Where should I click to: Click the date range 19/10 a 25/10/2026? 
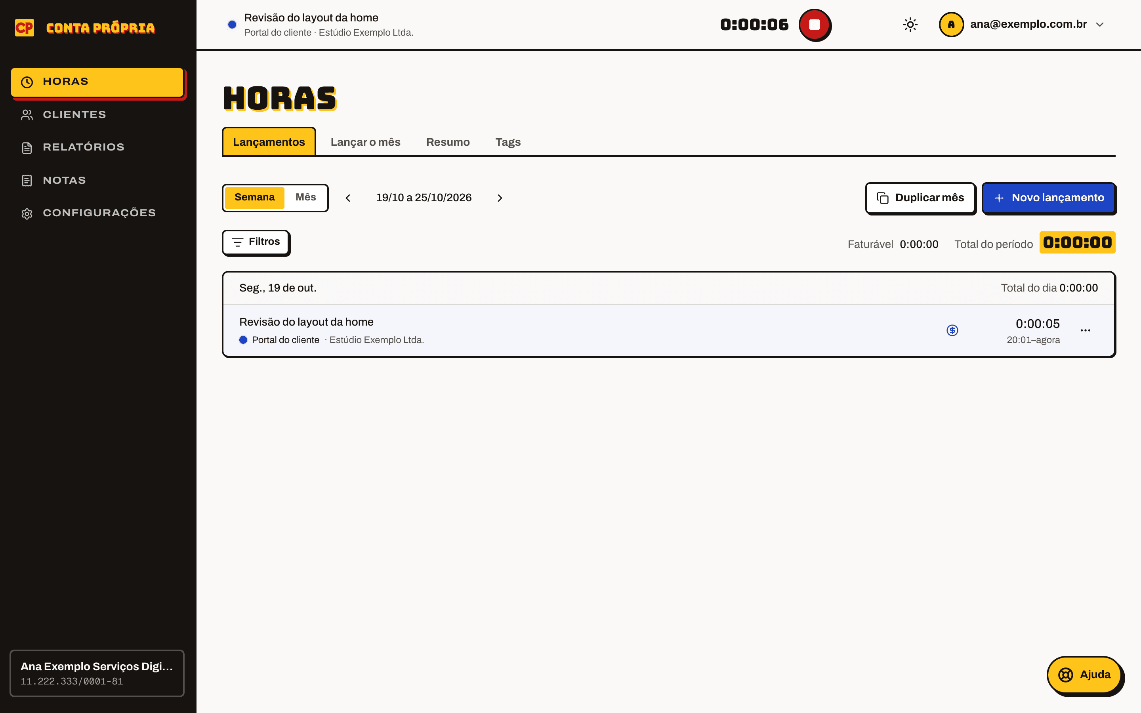tap(424, 198)
